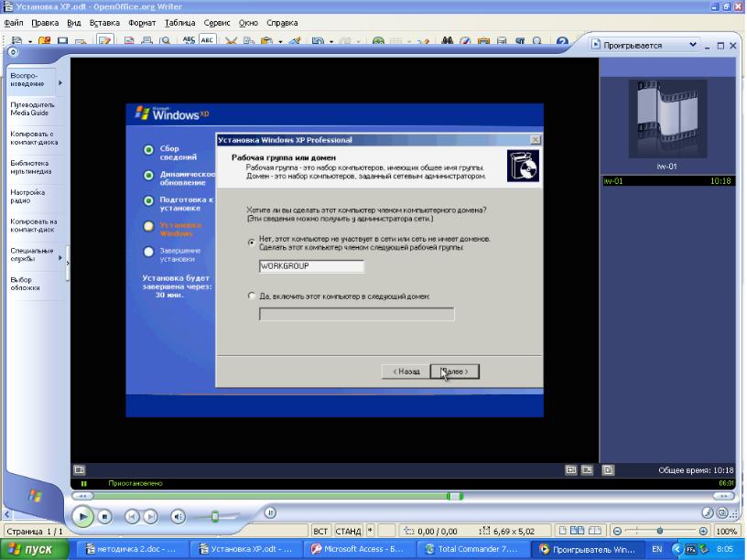
Task: Open Копировать на компакт-диск tab
Action: pos(33,225)
